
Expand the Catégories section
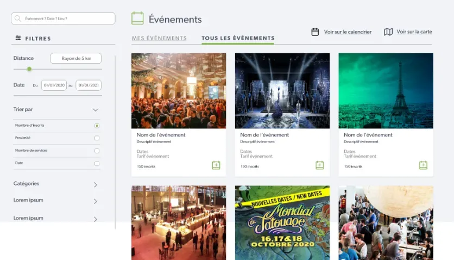point(96,184)
